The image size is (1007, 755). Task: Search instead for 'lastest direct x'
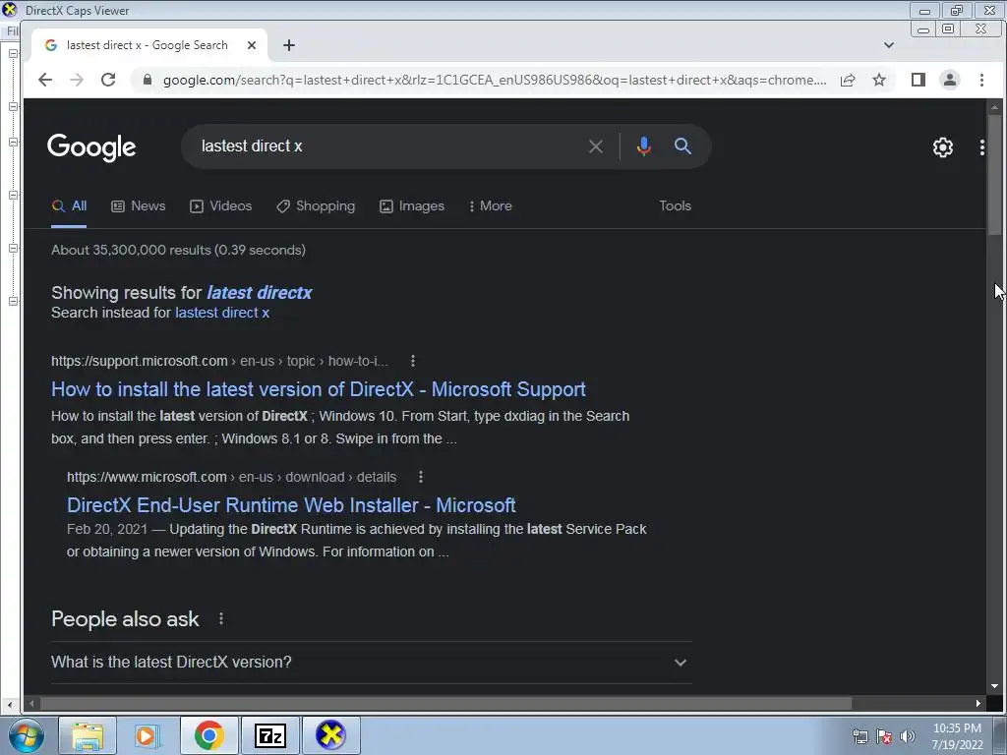[x=222, y=313]
